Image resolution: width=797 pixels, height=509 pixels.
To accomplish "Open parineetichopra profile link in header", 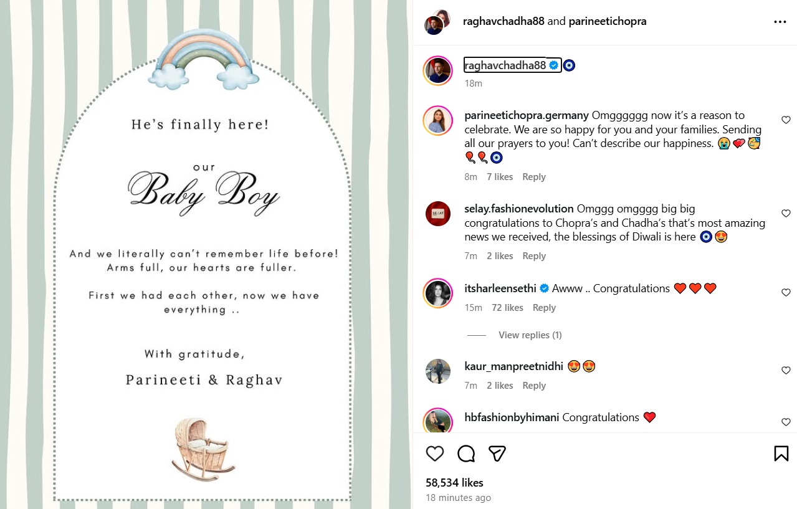I will click(608, 21).
